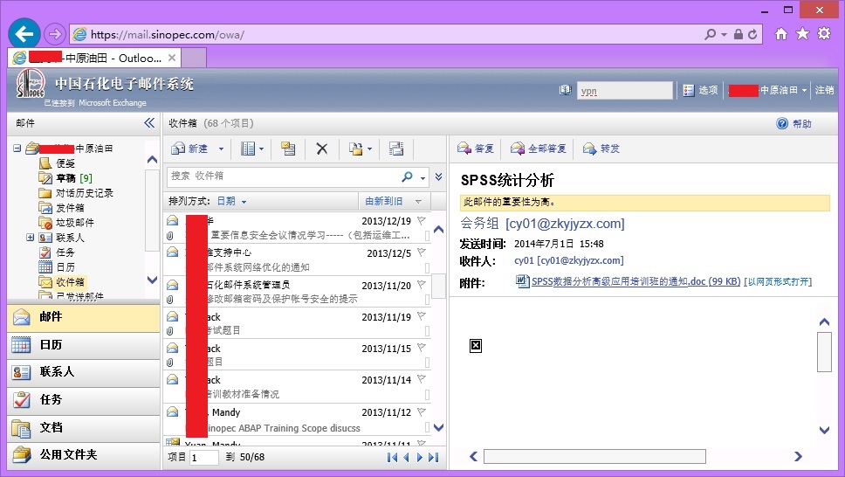This screenshot has height=477, width=845.
Task: Open the address book icon beside the vpn box
Action: click(x=565, y=90)
